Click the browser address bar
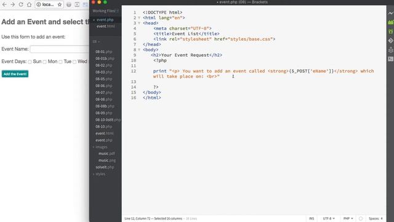394x222 pixels. tap(49, 4)
